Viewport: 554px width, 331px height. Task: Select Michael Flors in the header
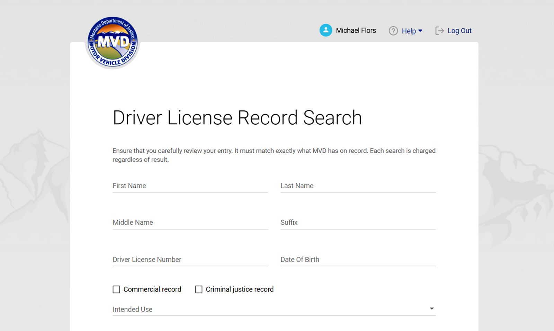coord(355,30)
